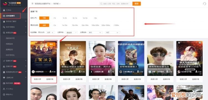
Task: Expand the 快手号查找 sidebar section
Action: (x=26, y=27)
